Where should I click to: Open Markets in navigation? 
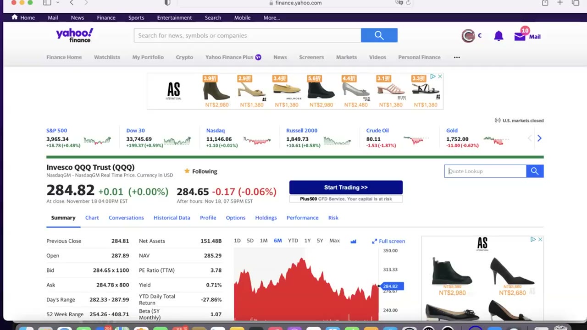[x=346, y=57]
